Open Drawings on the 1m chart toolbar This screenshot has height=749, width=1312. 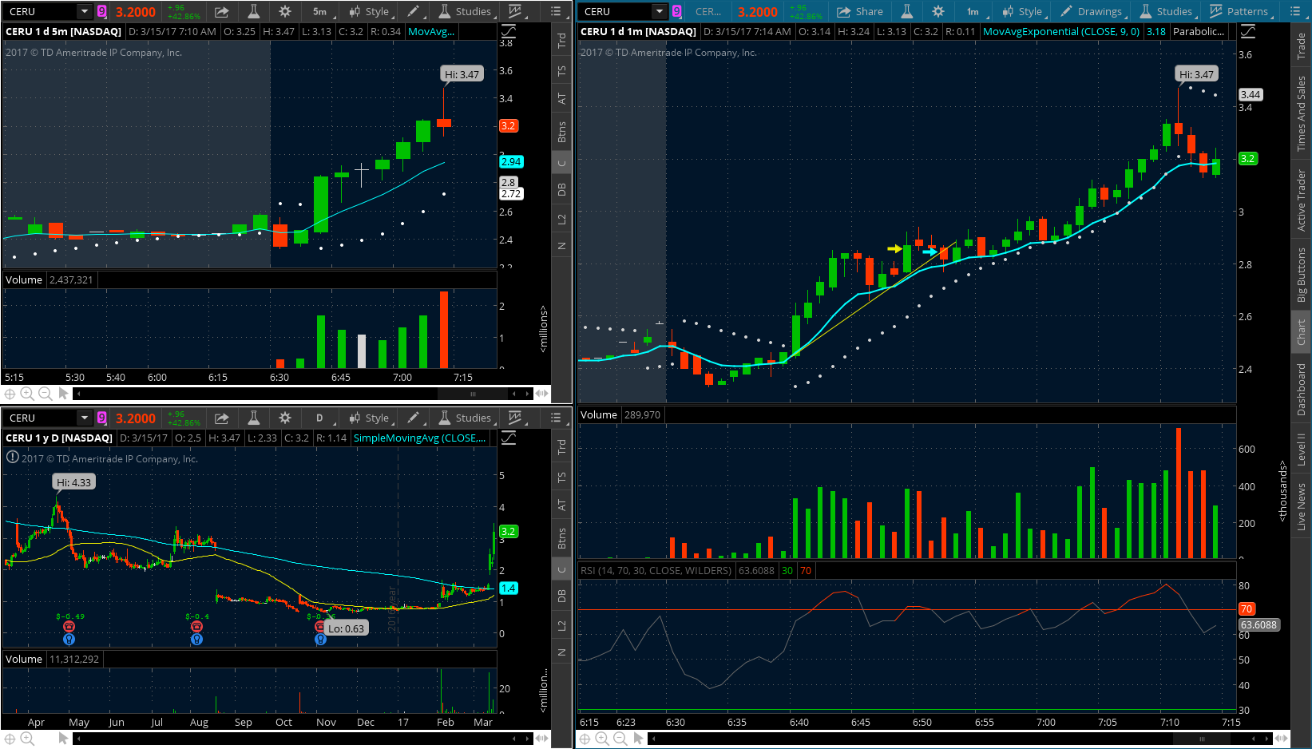pos(1092,11)
